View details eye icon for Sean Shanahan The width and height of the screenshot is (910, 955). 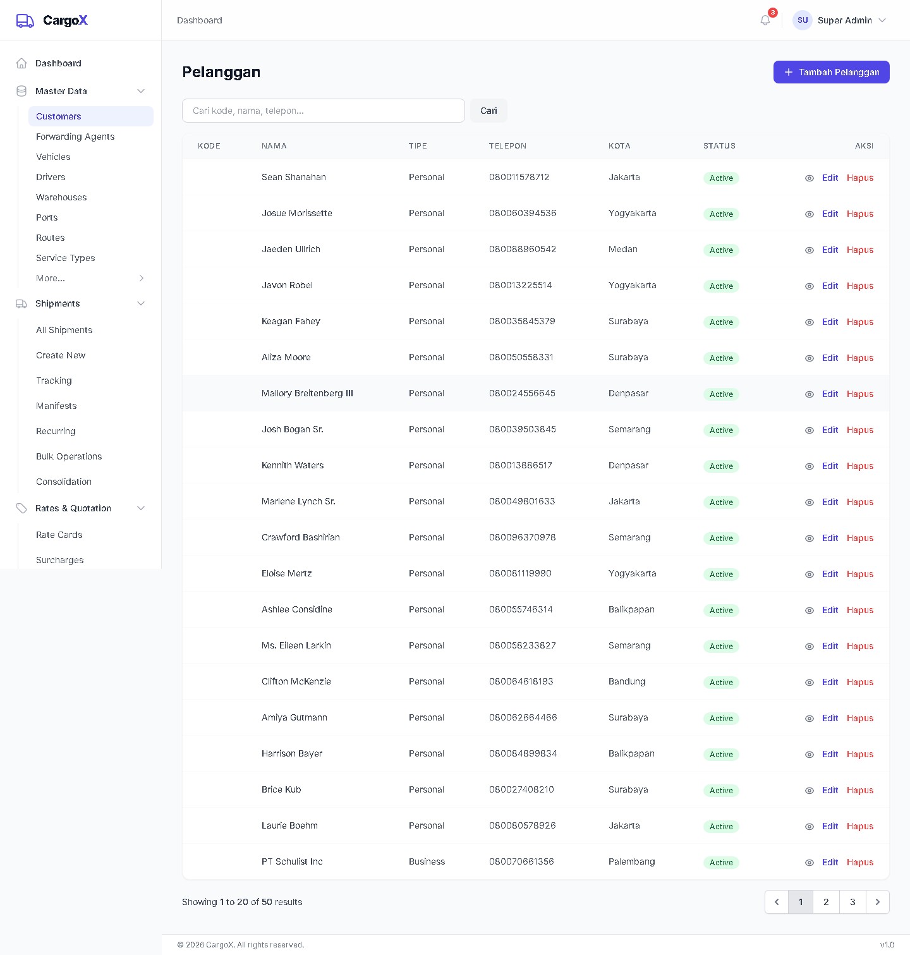(810, 178)
